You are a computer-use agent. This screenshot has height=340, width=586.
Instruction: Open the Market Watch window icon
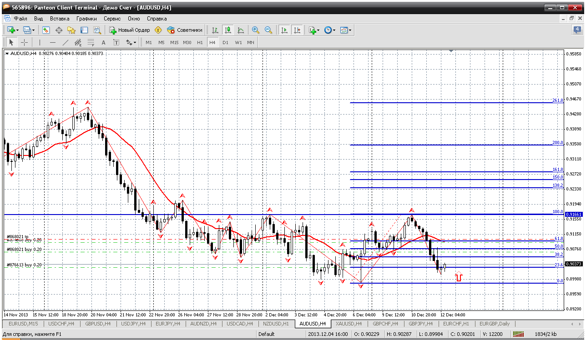pyautogui.click(x=46, y=30)
